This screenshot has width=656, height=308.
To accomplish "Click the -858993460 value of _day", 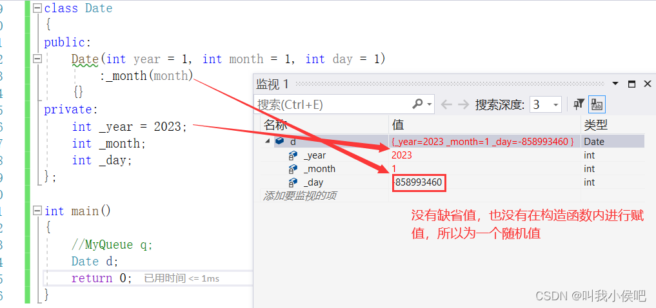I will [419, 182].
